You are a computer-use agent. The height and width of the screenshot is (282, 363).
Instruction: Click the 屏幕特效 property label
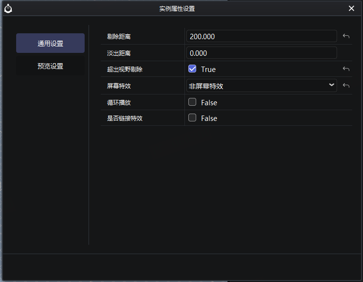click(x=119, y=86)
